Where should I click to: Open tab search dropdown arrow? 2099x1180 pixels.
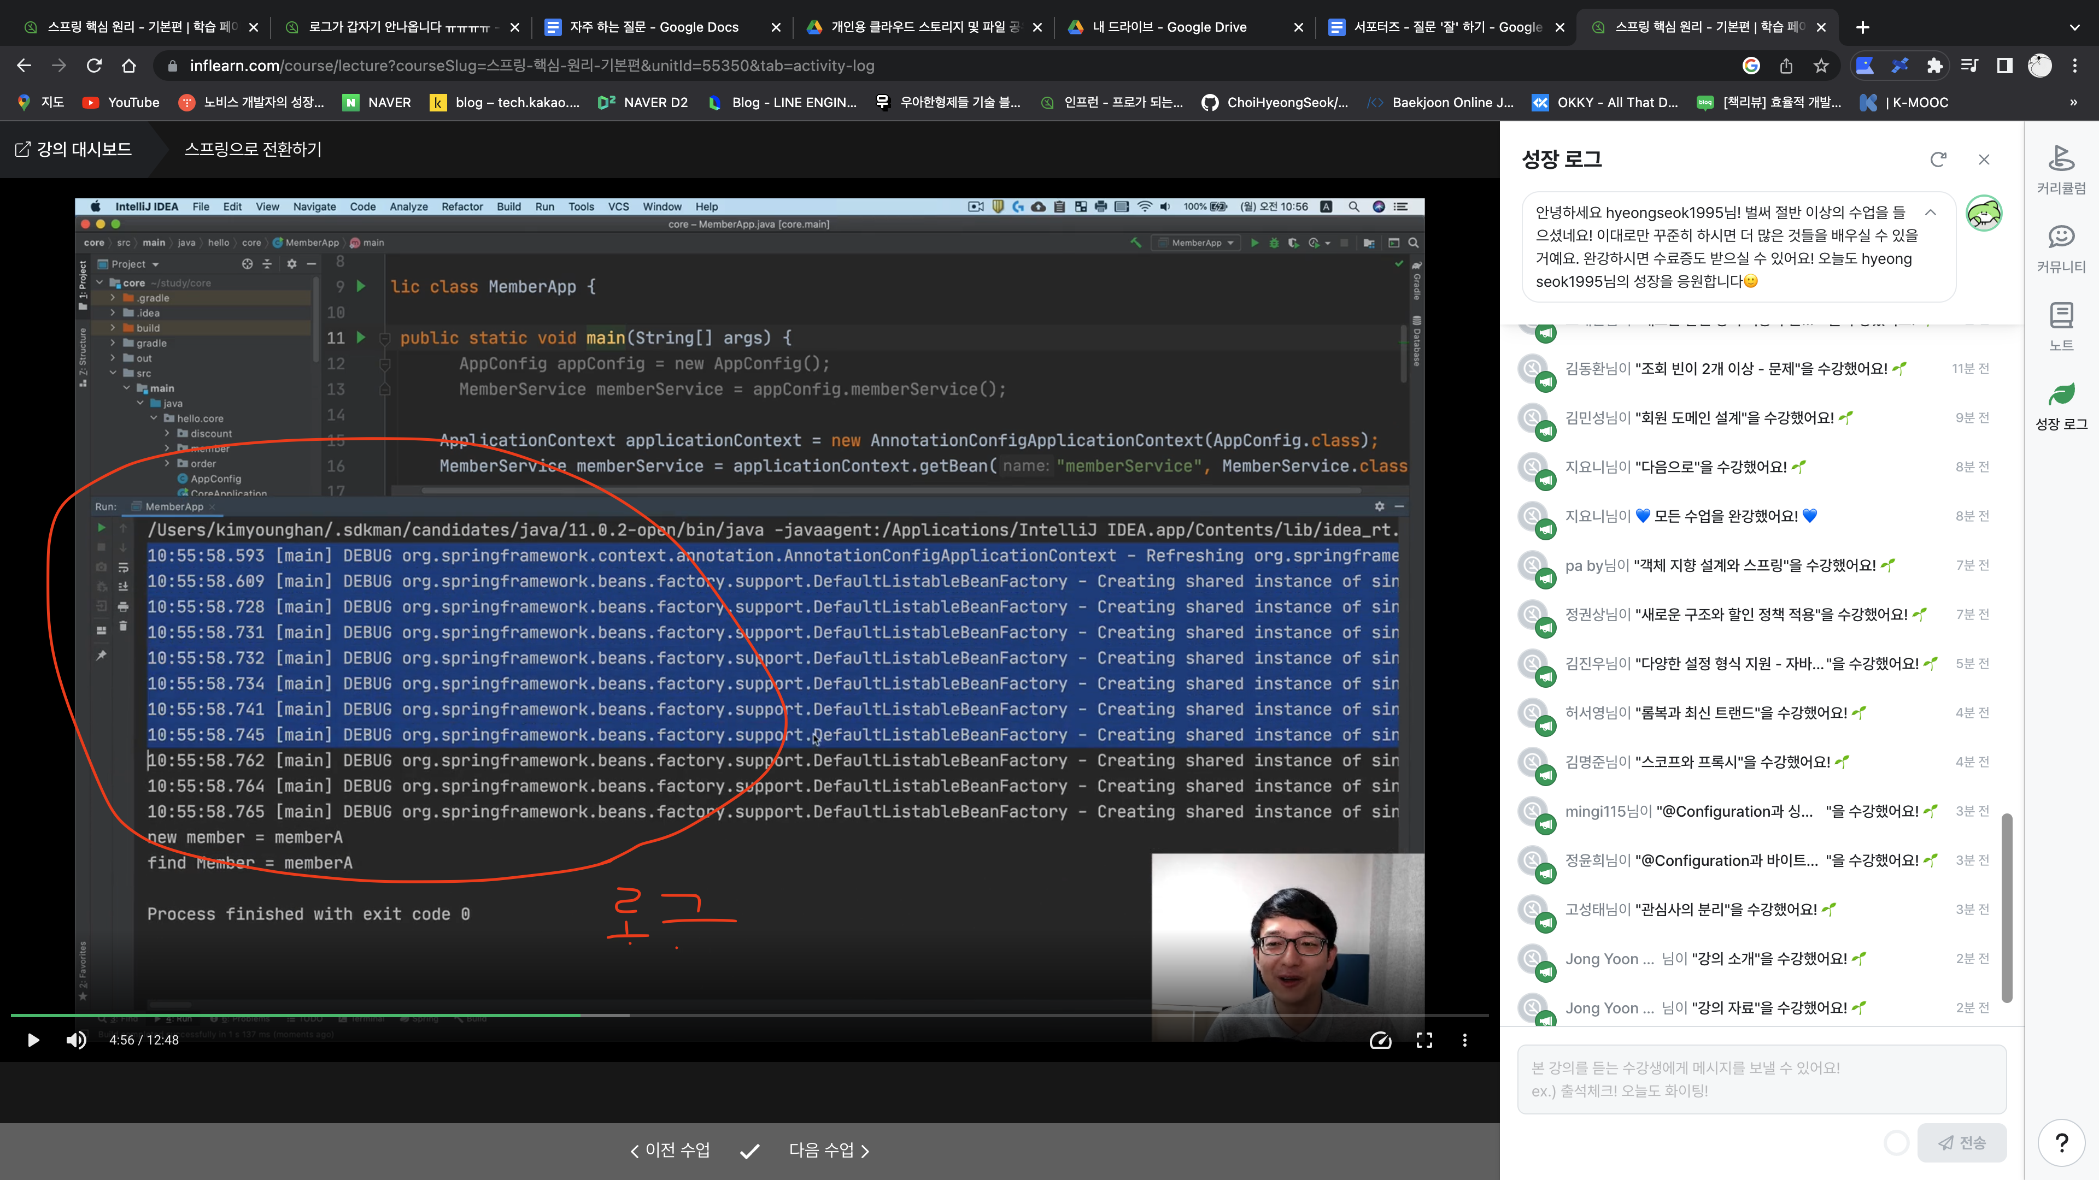pos(2074,27)
